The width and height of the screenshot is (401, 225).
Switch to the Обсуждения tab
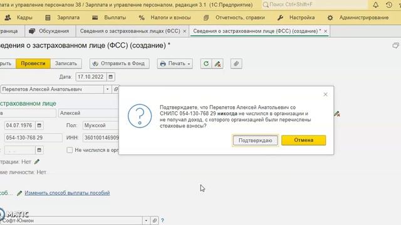(x=50, y=31)
